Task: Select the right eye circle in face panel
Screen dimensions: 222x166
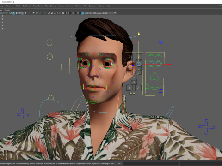Action: (158, 63)
